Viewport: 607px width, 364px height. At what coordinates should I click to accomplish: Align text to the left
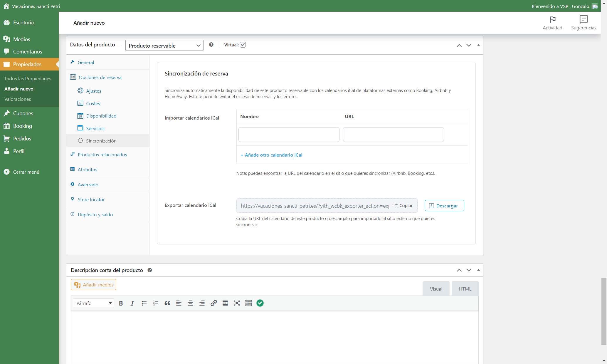tap(179, 303)
